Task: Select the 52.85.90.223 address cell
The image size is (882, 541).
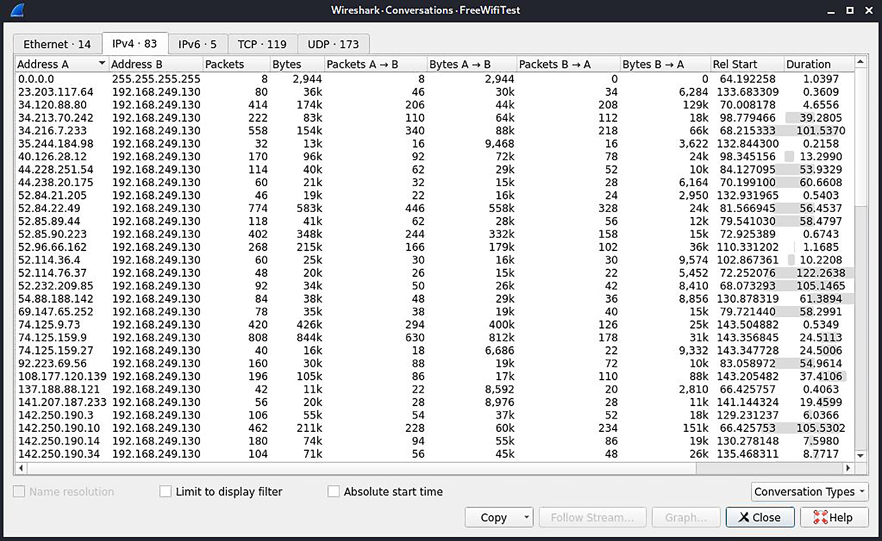Action: pyautogui.click(x=52, y=234)
